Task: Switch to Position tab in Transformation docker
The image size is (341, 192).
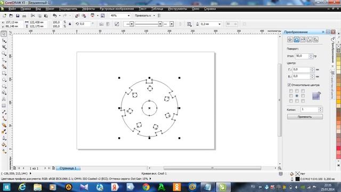Action: (290, 39)
